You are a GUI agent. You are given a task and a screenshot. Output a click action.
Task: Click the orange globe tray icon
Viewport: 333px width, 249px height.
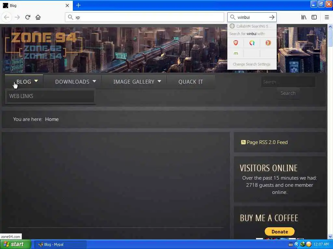pos(309,244)
